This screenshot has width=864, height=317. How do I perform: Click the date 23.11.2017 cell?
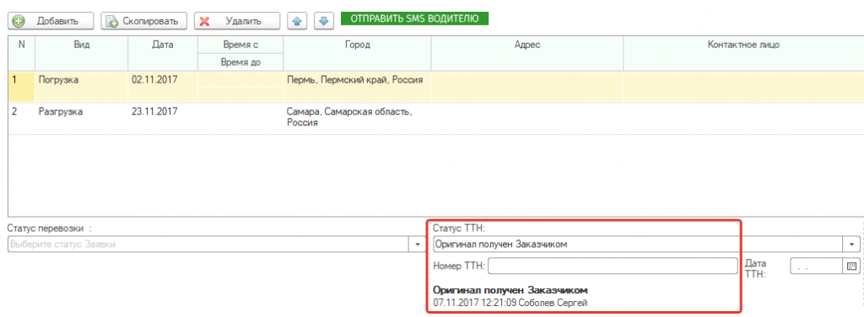tap(163, 118)
